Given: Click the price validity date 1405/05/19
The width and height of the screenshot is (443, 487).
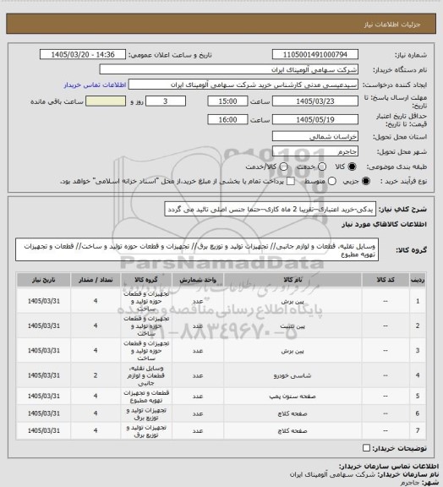Looking at the screenshot, I should [315, 119].
